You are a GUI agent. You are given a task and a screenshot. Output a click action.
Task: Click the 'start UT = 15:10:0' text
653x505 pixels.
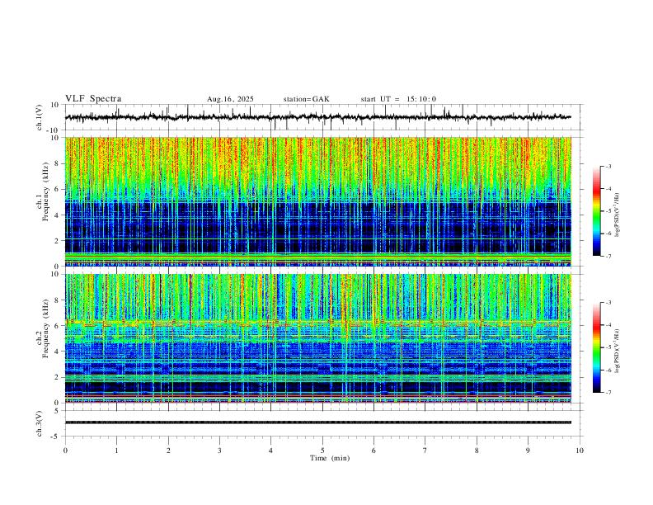398,99
